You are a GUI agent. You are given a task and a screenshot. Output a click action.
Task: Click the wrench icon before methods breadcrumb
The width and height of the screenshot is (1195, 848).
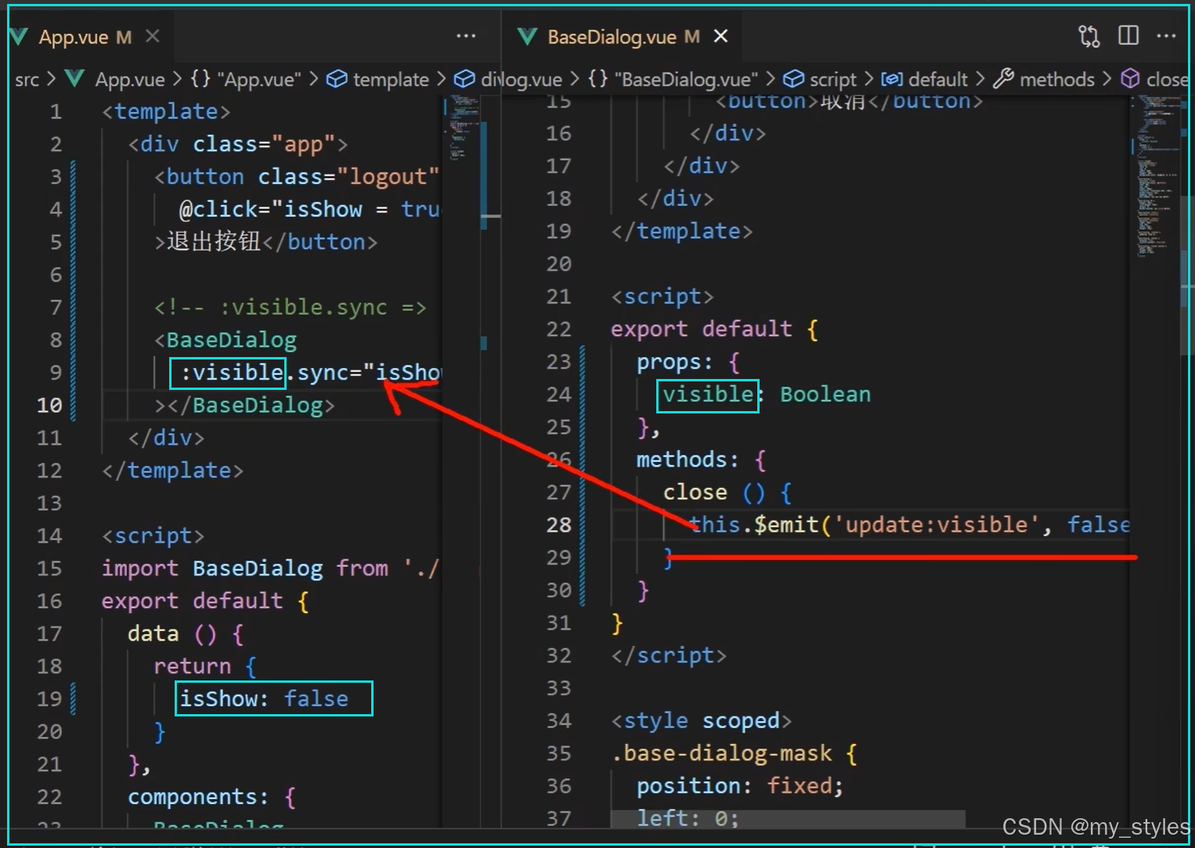(x=1004, y=78)
